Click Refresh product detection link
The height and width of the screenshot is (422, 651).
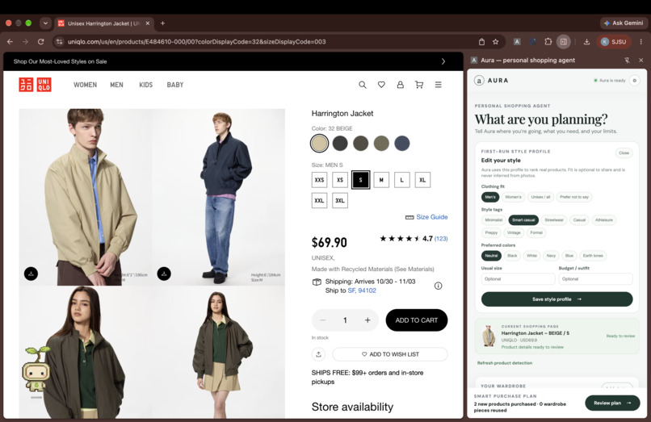click(505, 363)
